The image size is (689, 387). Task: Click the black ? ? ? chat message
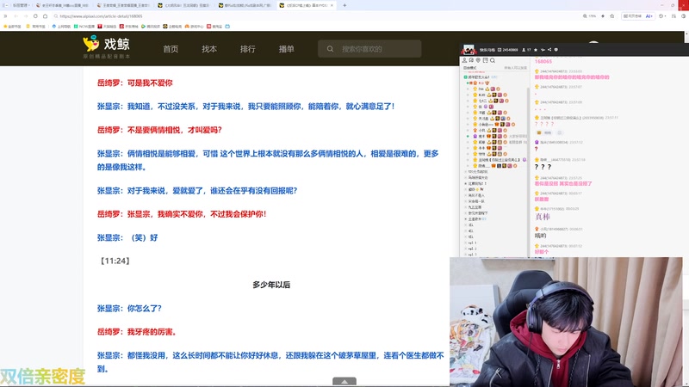pos(543,167)
